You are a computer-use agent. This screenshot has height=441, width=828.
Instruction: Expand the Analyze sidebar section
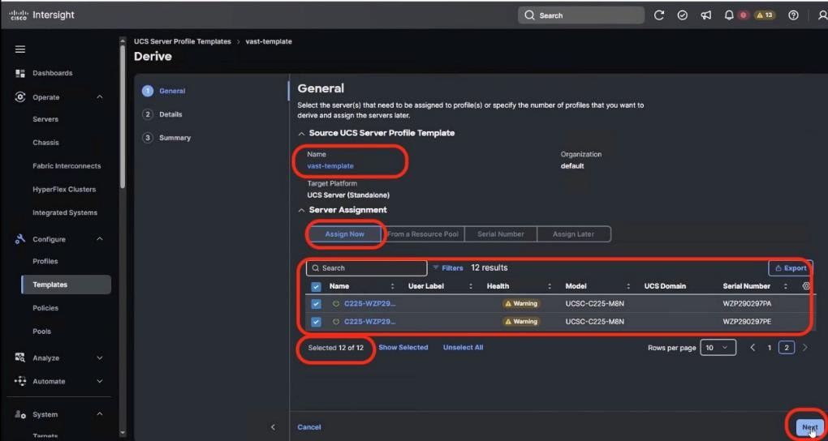(99, 358)
